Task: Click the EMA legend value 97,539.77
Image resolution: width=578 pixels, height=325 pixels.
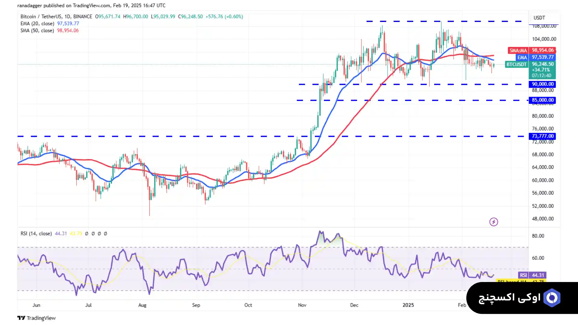Action: coord(68,23)
